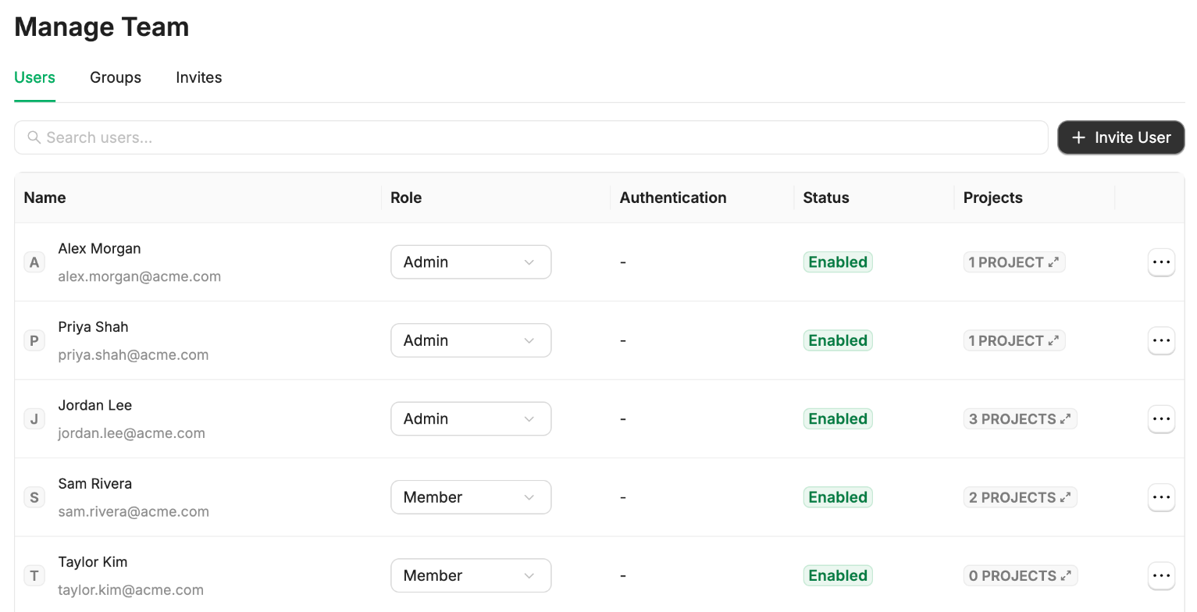Switch to the Users tab

pyautogui.click(x=34, y=77)
